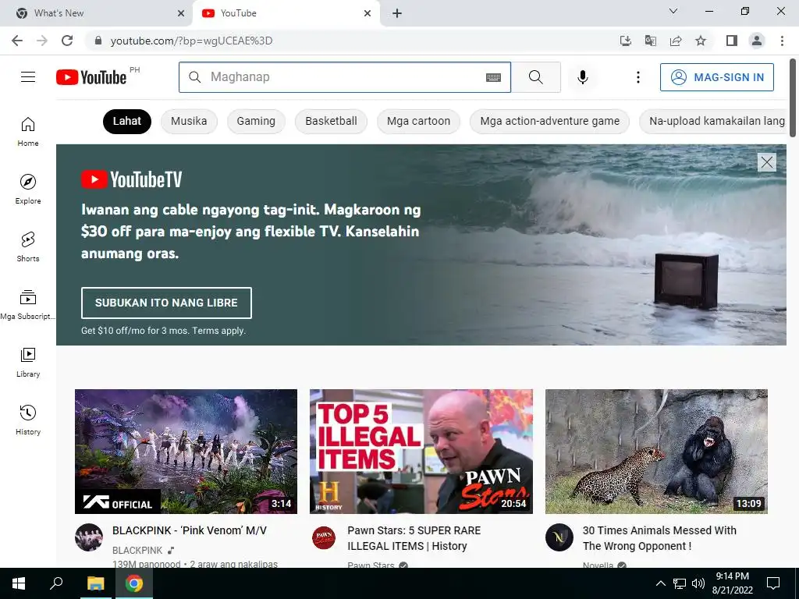
Task: Open the Chrome profile avatar
Action: click(757, 41)
